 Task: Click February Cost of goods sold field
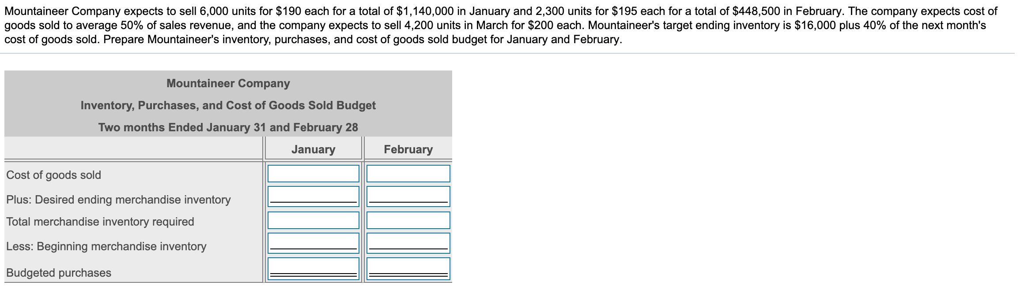408,174
